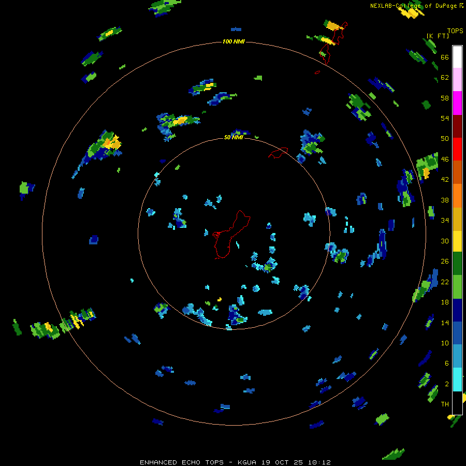
Task: Click the "TOPS" legend heading
Action: coord(455,31)
